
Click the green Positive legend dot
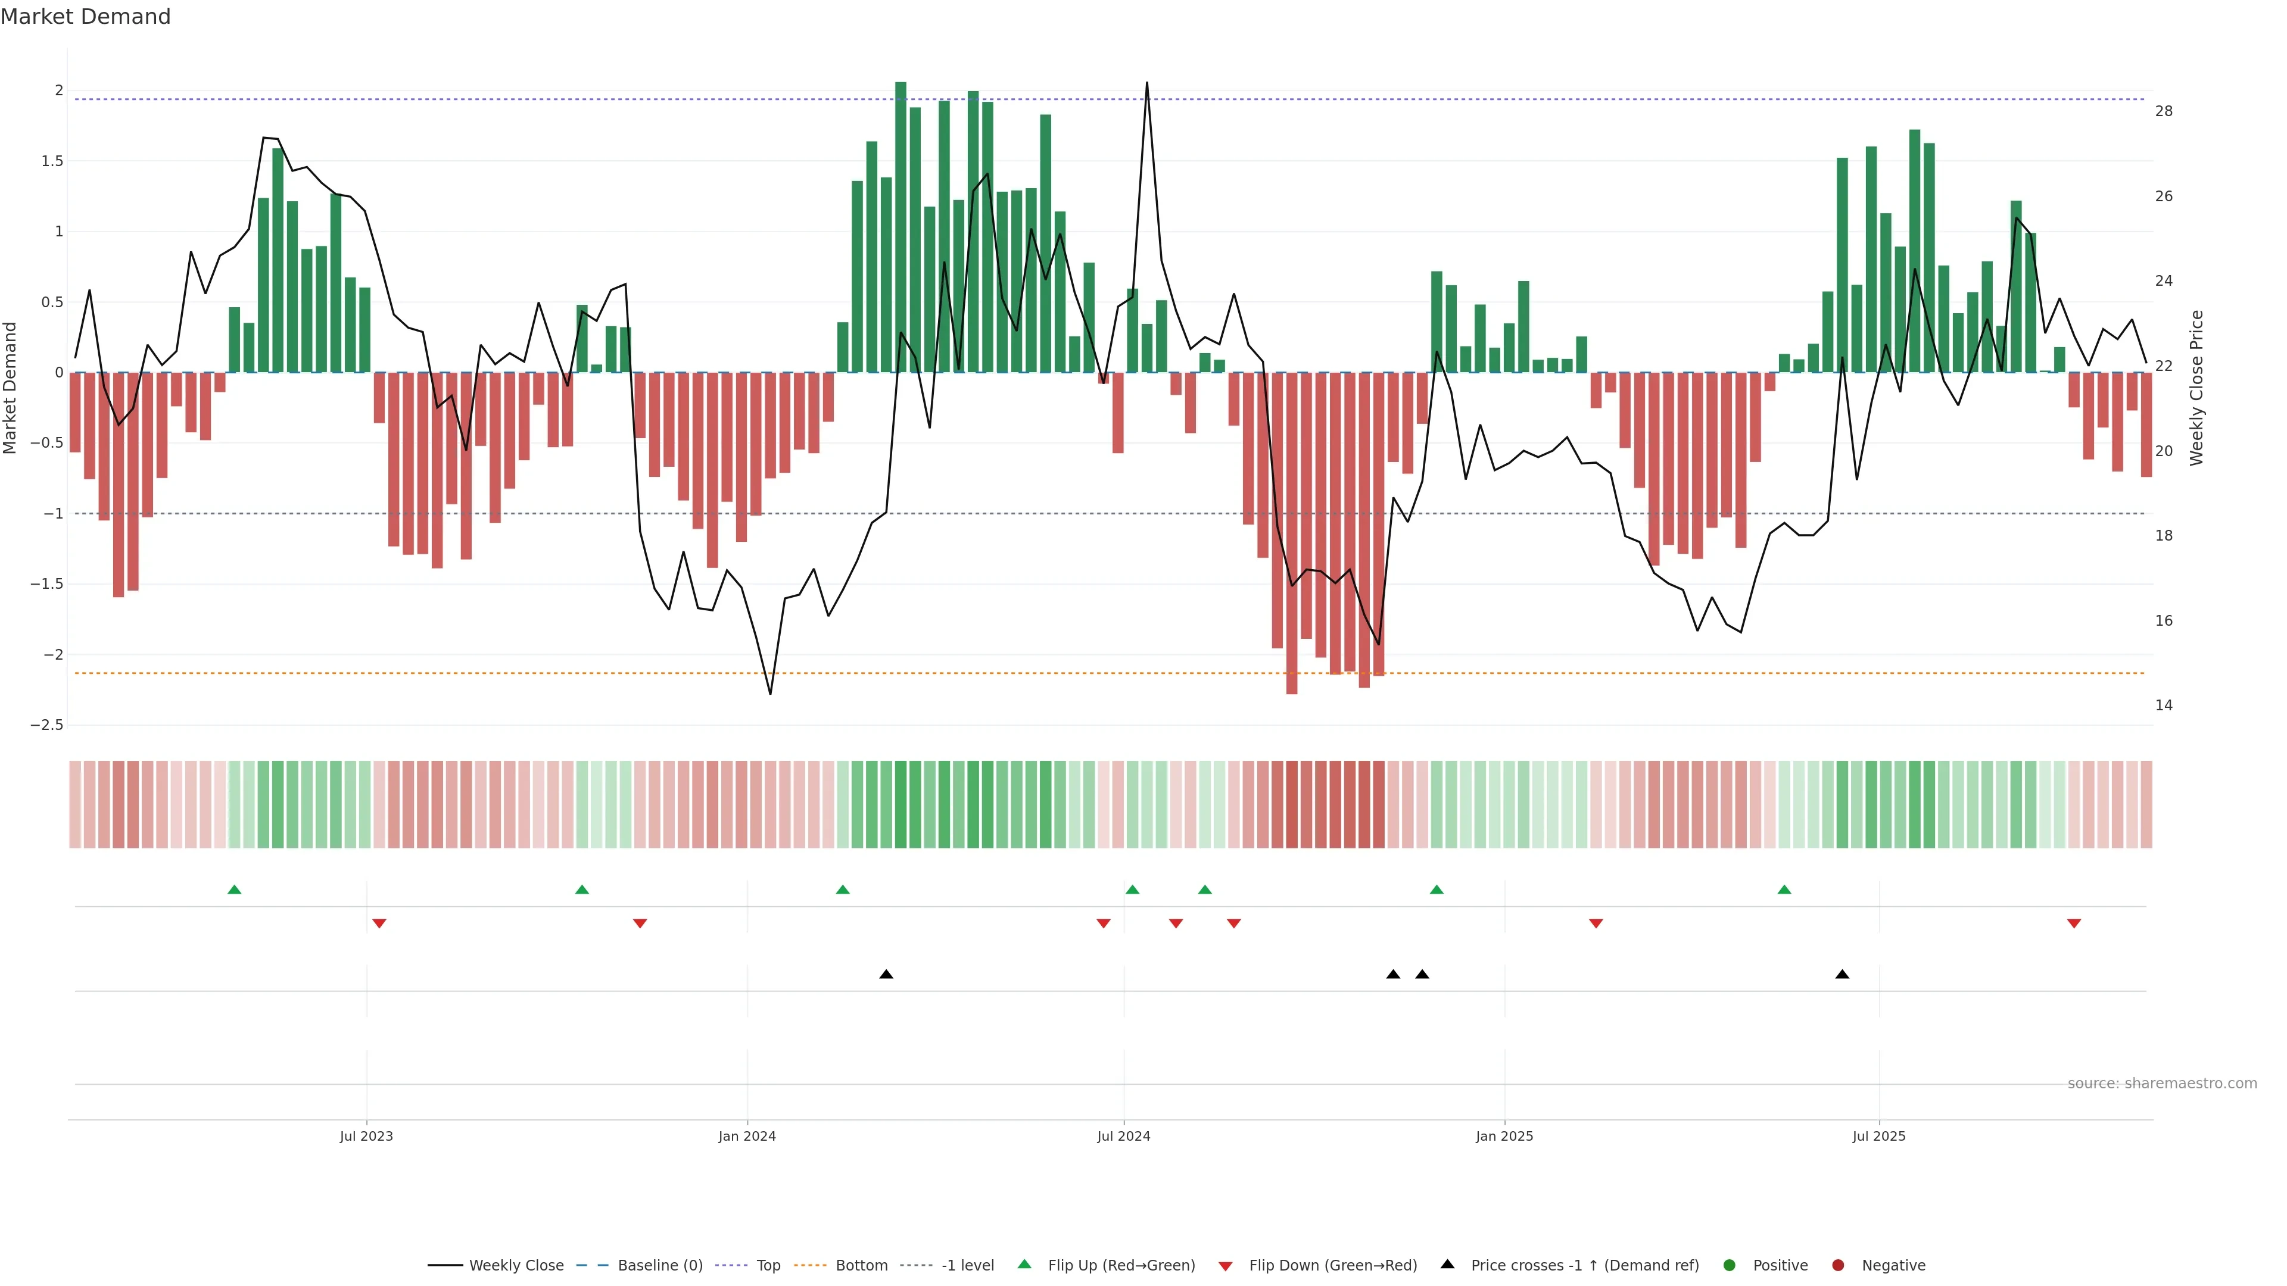(x=1728, y=1266)
